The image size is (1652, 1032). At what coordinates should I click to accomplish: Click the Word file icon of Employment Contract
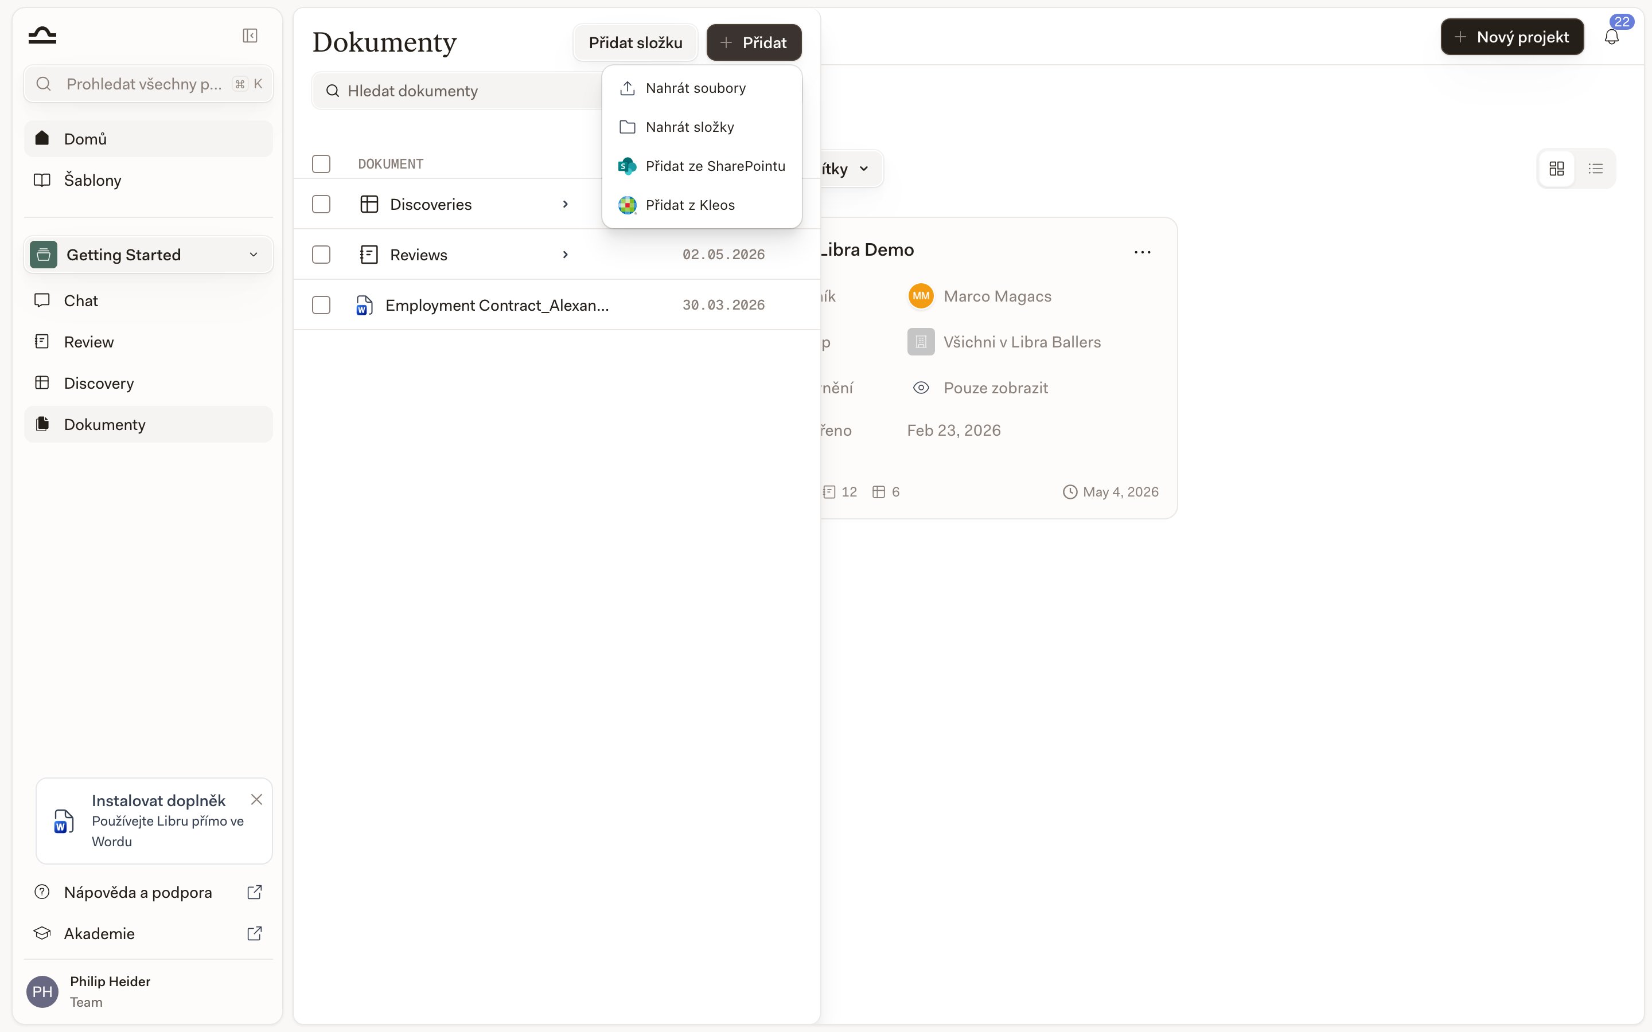(x=365, y=305)
